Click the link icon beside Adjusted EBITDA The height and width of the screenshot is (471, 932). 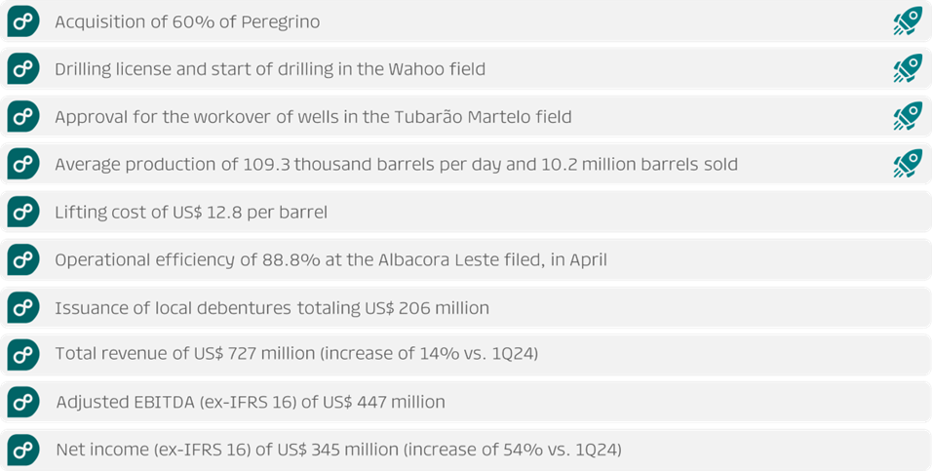coord(23,401)
